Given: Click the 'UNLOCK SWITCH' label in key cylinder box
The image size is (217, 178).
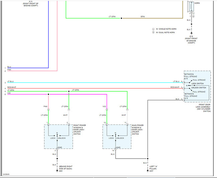Looking at the screenshot, I should [x=199, y=88].
